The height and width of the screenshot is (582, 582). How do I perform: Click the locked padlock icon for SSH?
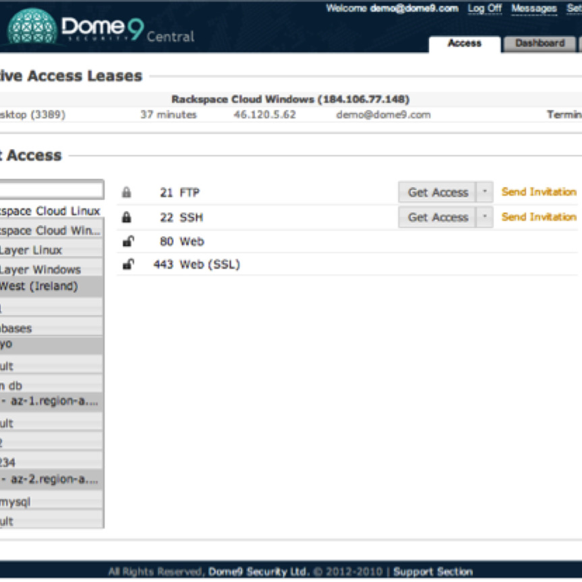click(127, 217)
